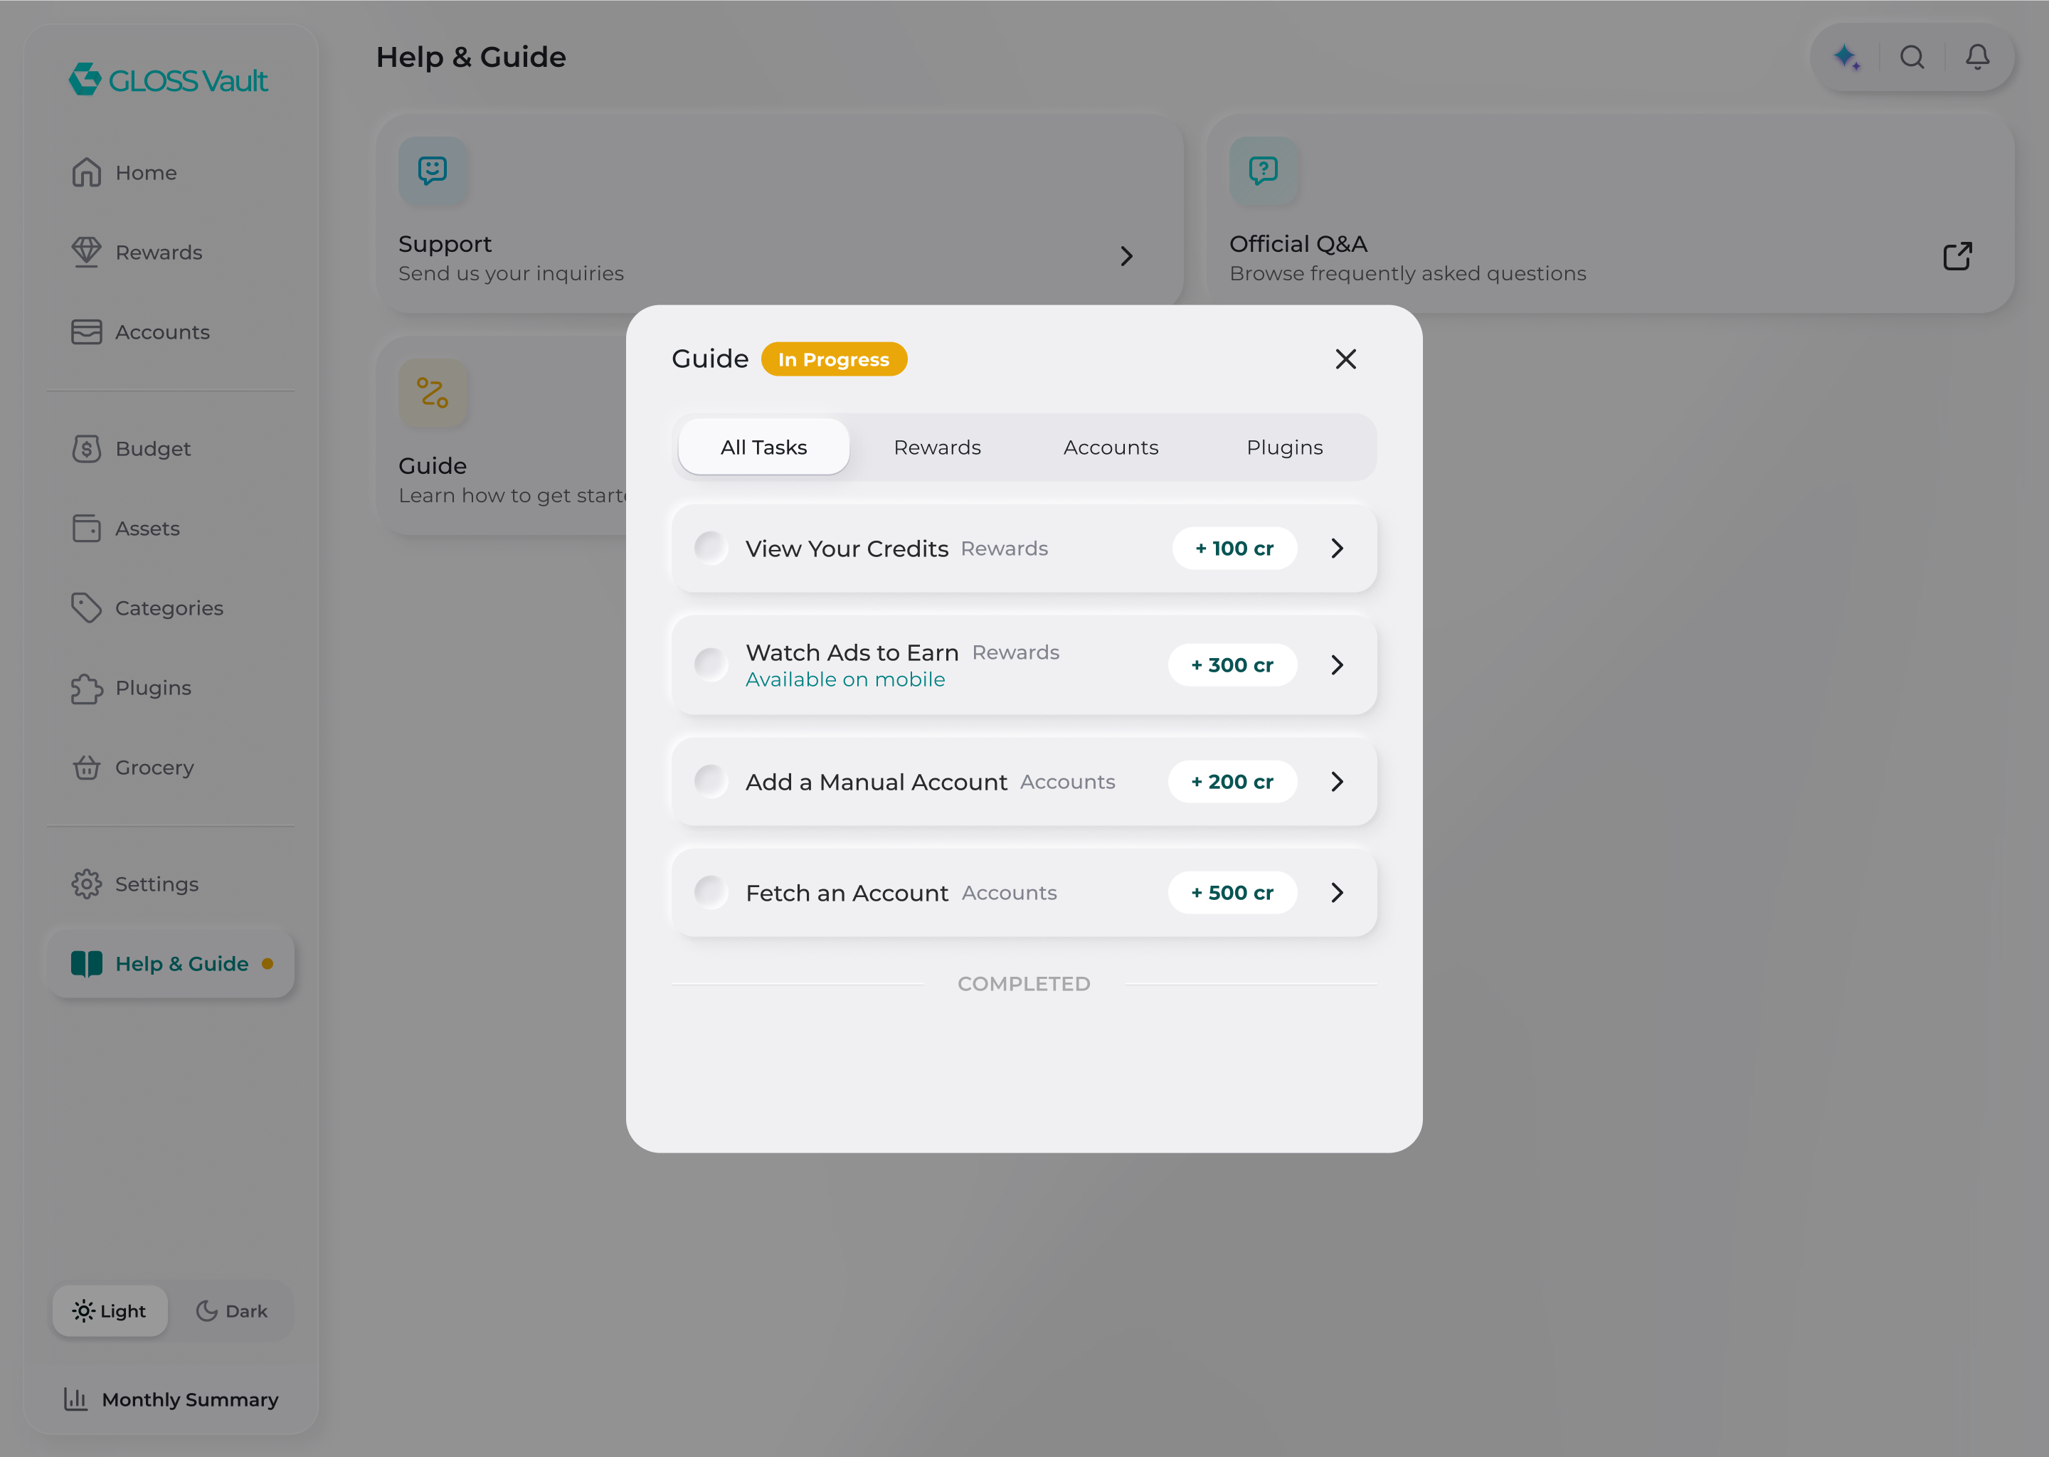Check the View Your Credits task circle
The height and width of the screenshot is (1457, 2049).
(711, 549)
